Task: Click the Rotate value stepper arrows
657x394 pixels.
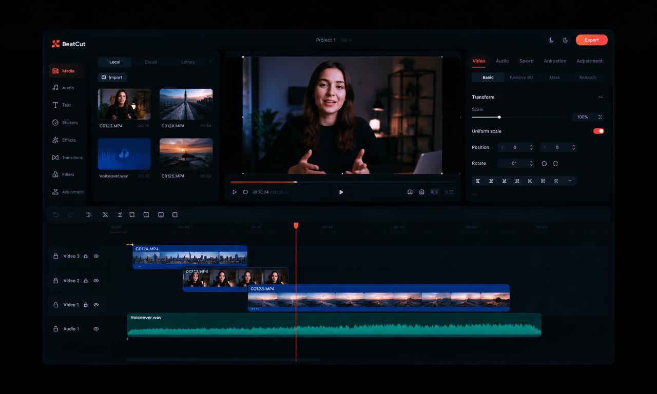Action: point(531,164)
